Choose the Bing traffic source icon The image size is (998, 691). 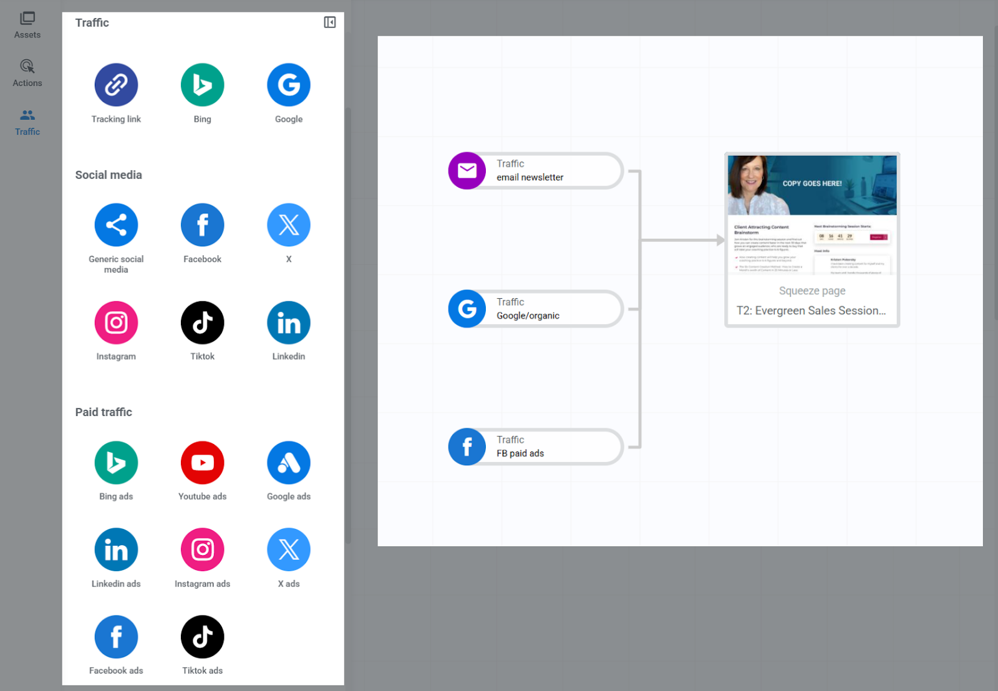pos(202,85)
